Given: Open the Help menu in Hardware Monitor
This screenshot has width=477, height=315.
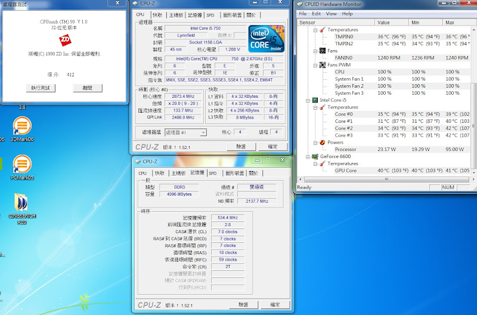Looking at the screenshot, I should point(347,14).
